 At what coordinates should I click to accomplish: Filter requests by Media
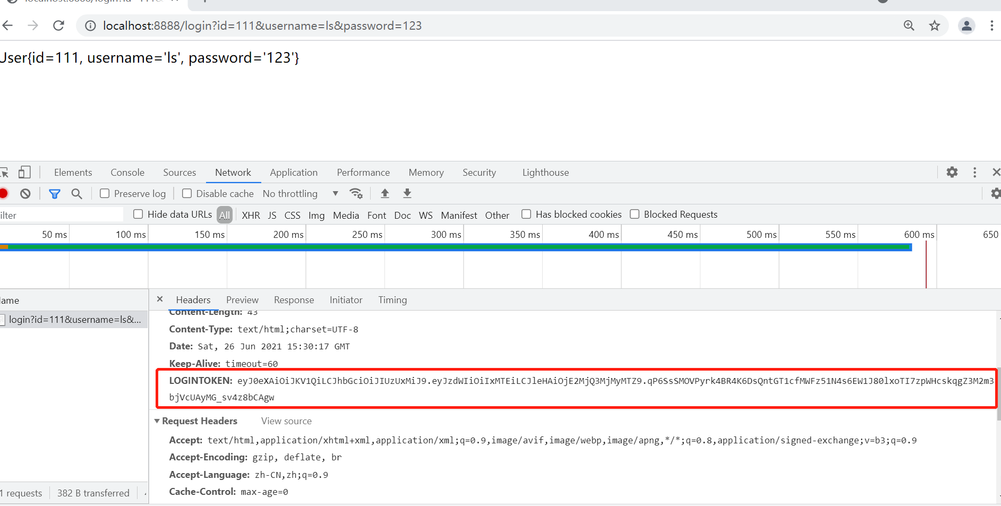point(346,215)
